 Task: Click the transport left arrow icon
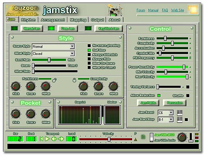click(54, 139)
